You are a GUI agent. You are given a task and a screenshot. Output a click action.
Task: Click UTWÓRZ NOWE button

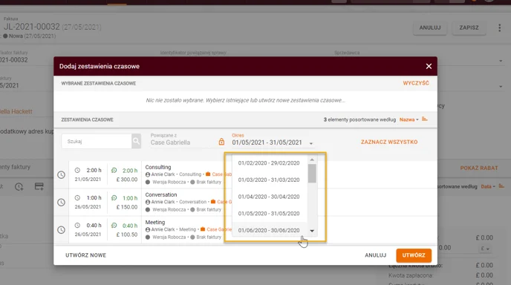[x=85, y=255]
